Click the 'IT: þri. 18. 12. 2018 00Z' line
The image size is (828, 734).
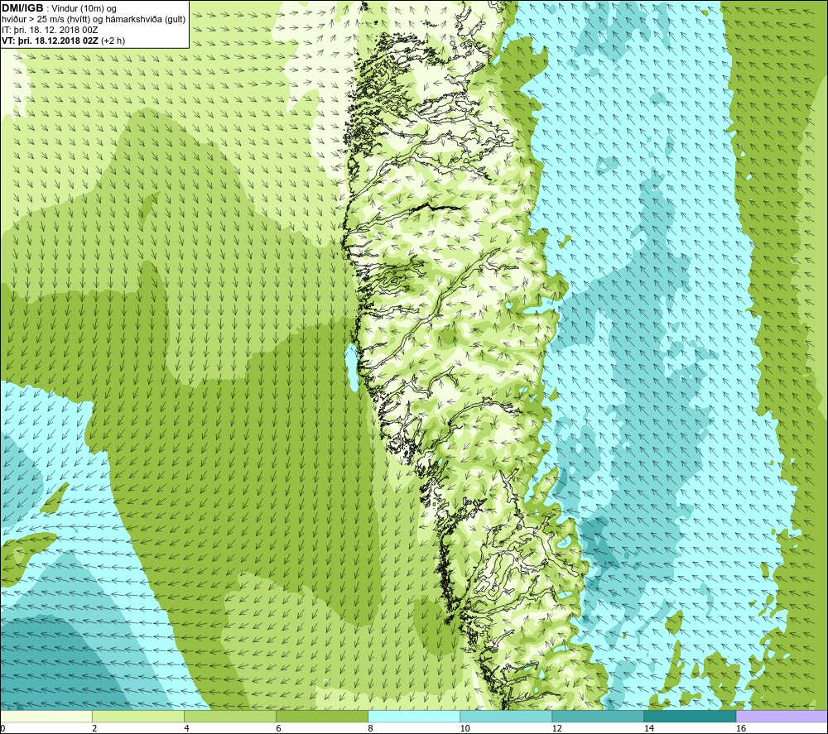(51, 30)
